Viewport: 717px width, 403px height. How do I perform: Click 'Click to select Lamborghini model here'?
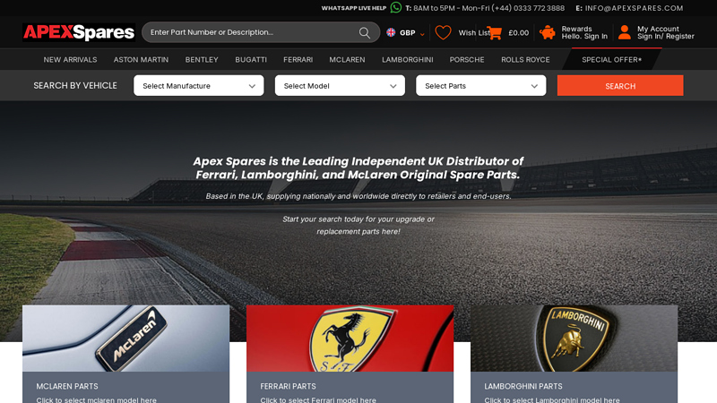point(552,399)
